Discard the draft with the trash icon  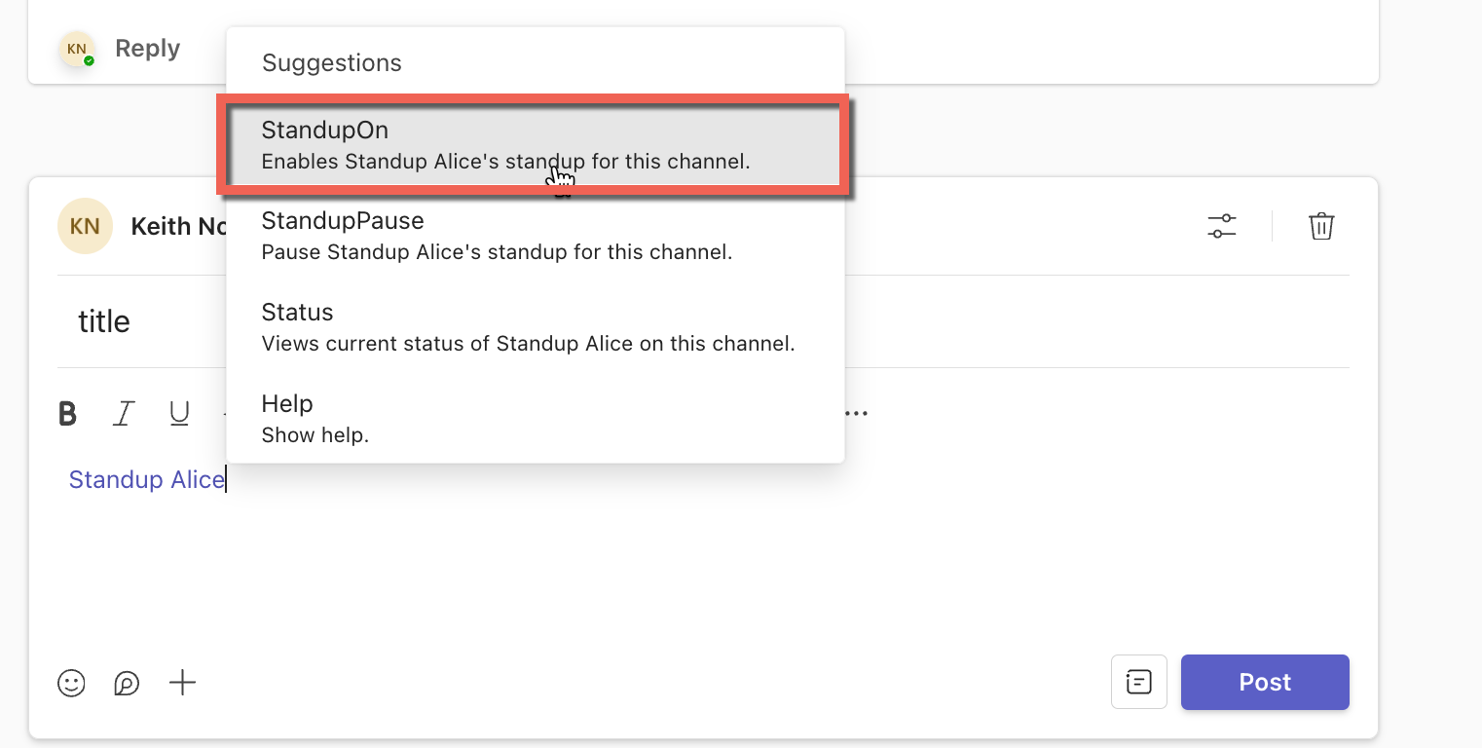(x=1321, y=226)
